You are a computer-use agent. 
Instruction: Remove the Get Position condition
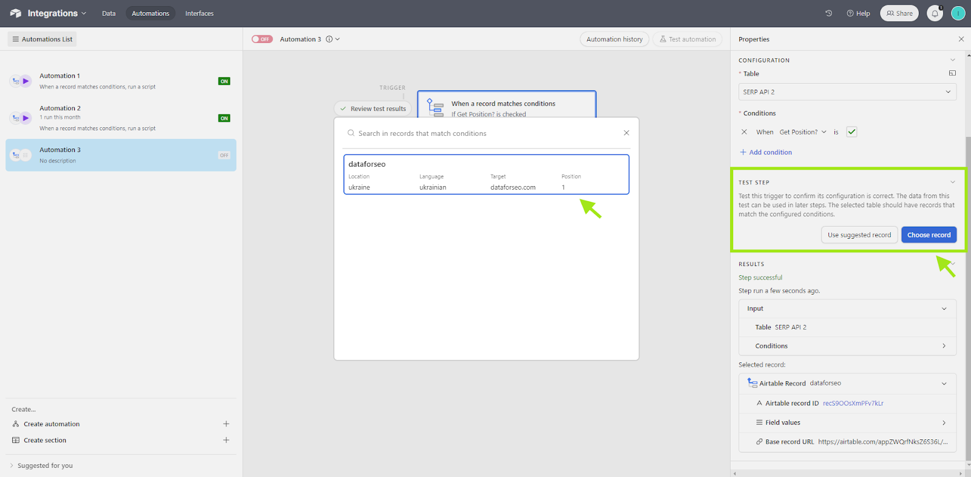[x=744, y=132]
